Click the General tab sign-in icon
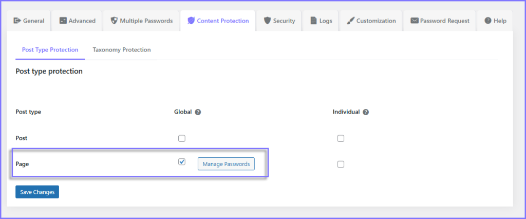The width and height of the screenshot is (526, 219). (x=17, y=21)
